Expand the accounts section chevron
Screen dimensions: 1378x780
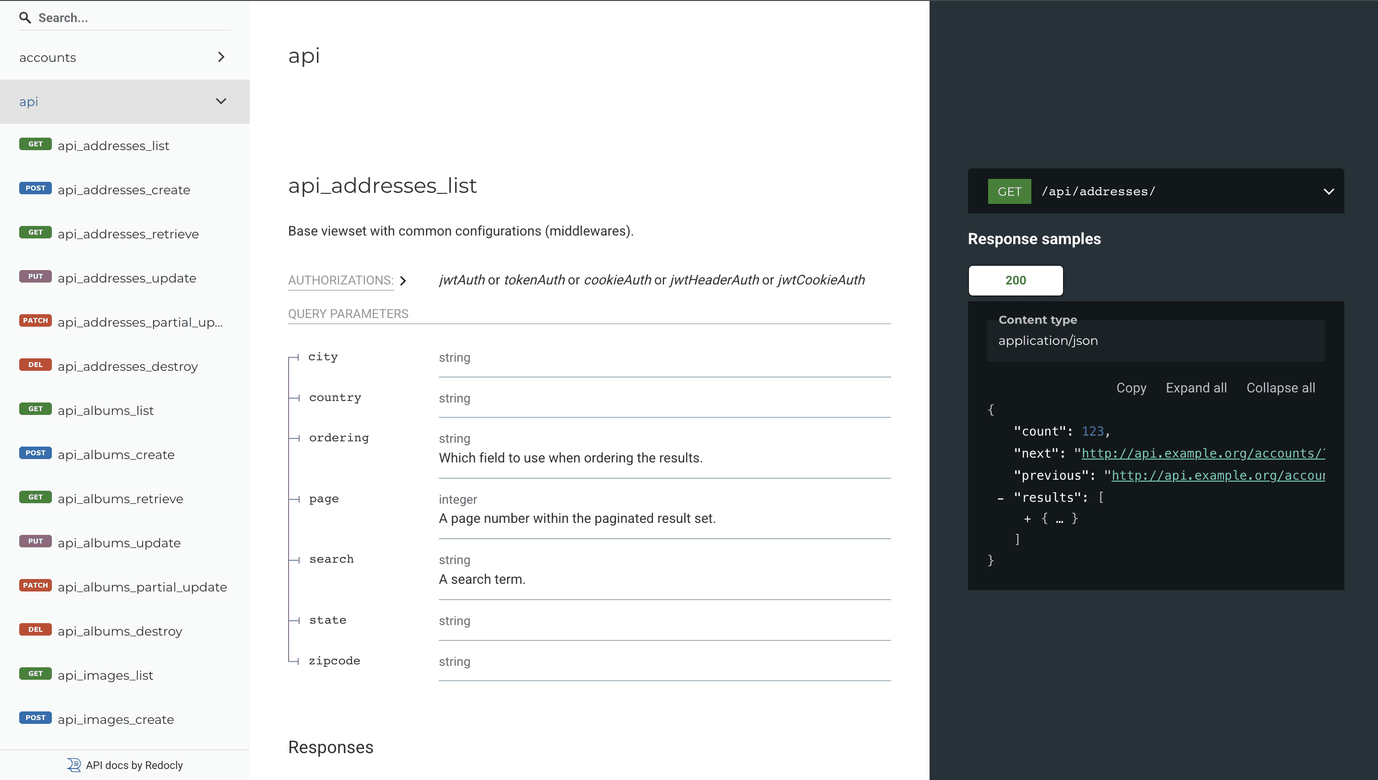221,57
